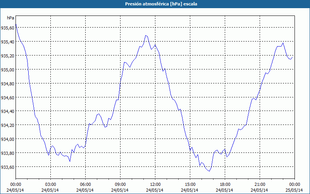Click the 935,00 y-axis value

coord(8,70)
